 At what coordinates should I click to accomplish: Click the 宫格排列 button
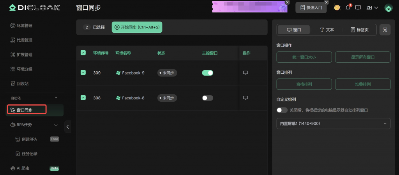[x=304, y=84]
